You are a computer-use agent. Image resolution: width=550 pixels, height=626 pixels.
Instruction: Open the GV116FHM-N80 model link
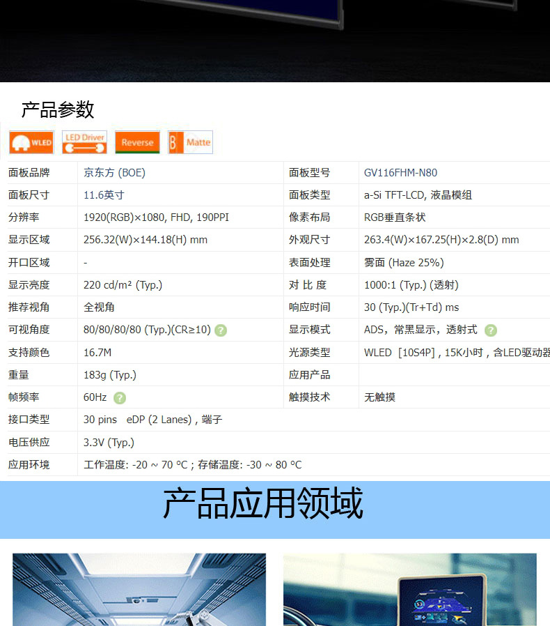pos(400,172)
